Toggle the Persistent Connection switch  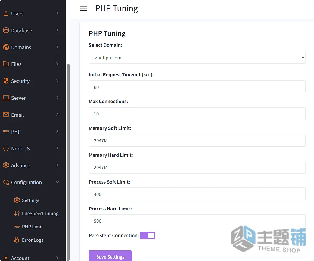coord(148,236)
